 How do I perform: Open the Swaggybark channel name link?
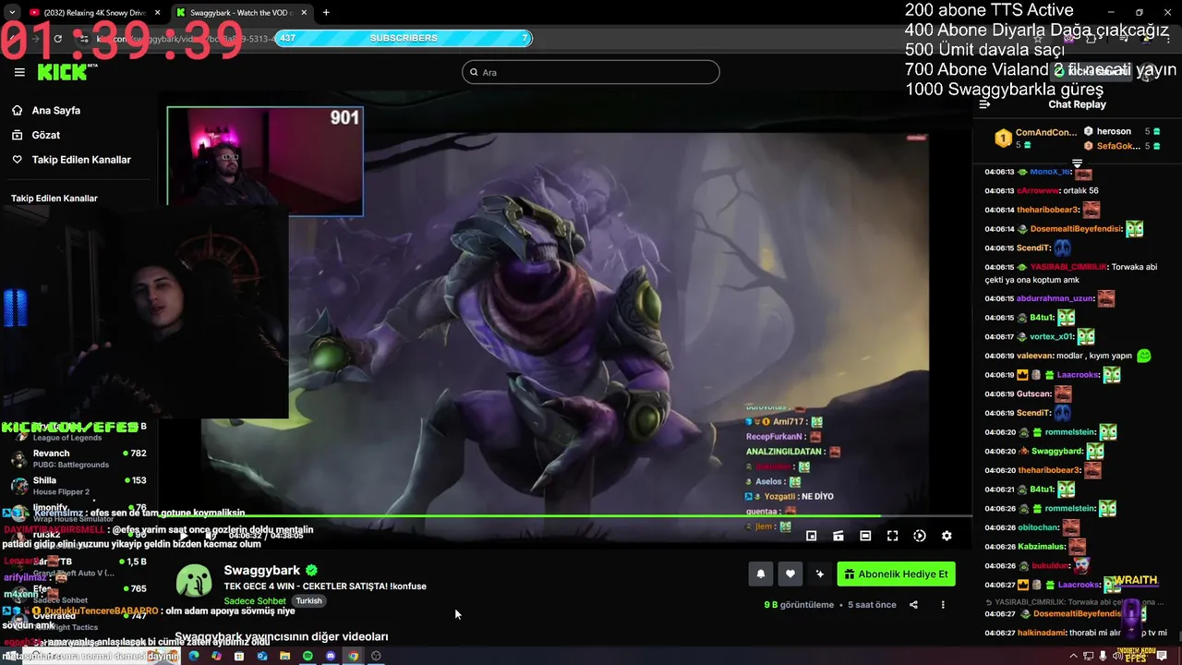tap(262, 571)
